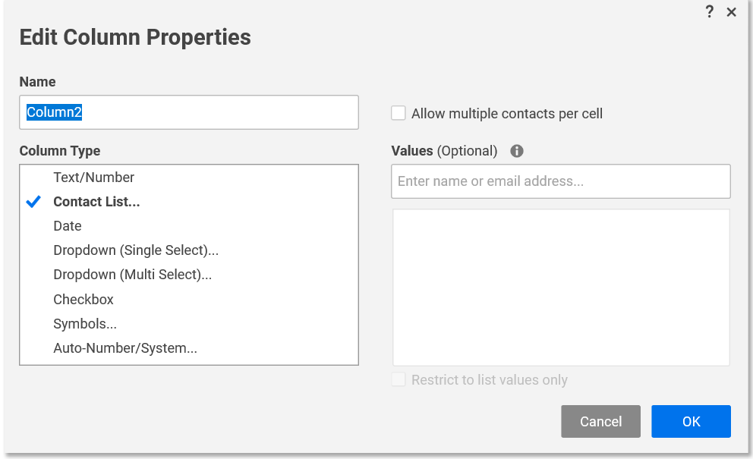Confirm with the OK button

(x=691, y=421)
